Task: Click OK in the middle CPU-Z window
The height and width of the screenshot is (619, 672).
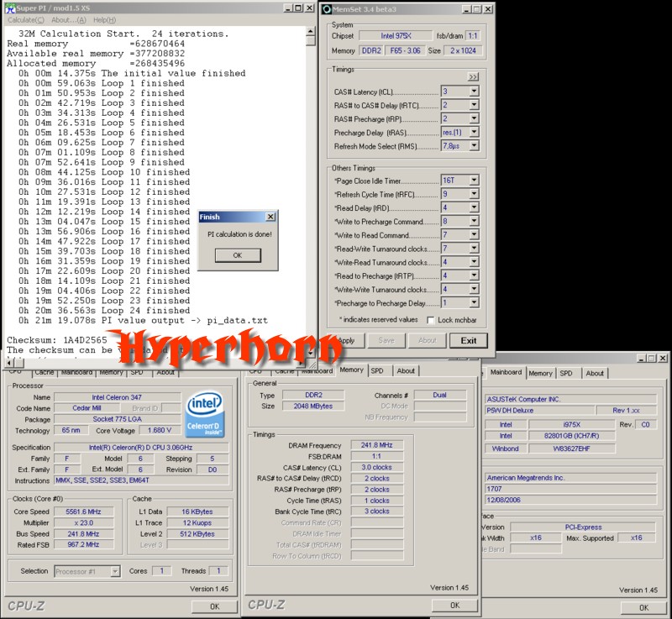Action: (x=455, y=606)
